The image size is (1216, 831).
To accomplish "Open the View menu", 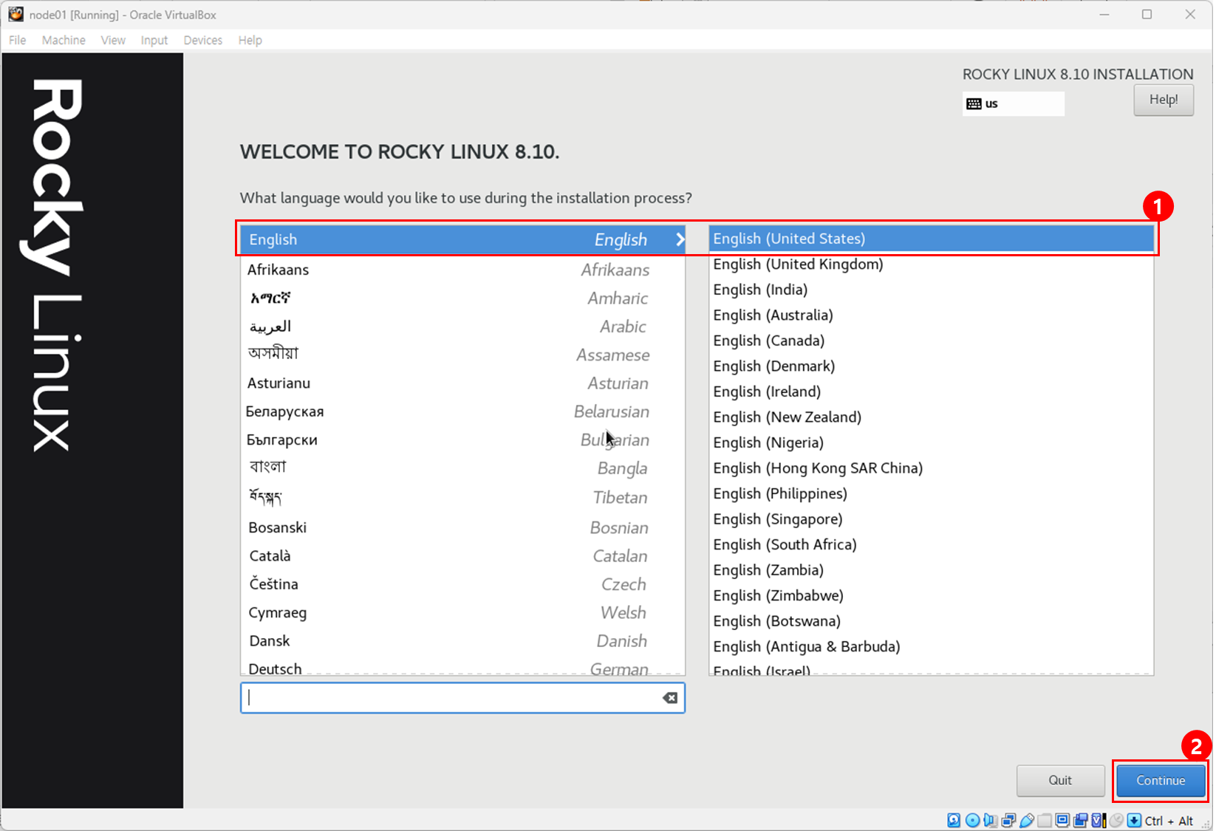I will 113,40.
